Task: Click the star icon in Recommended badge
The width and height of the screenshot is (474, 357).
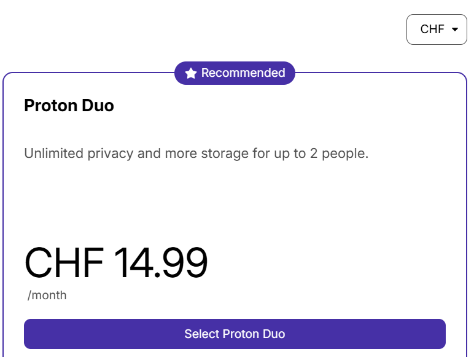Action: [x=191, y=74]
